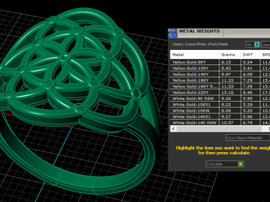Viewport: 270px width, 202px height.
Task: Select the White Gold:14KX1 row
Action: [220, 117]
